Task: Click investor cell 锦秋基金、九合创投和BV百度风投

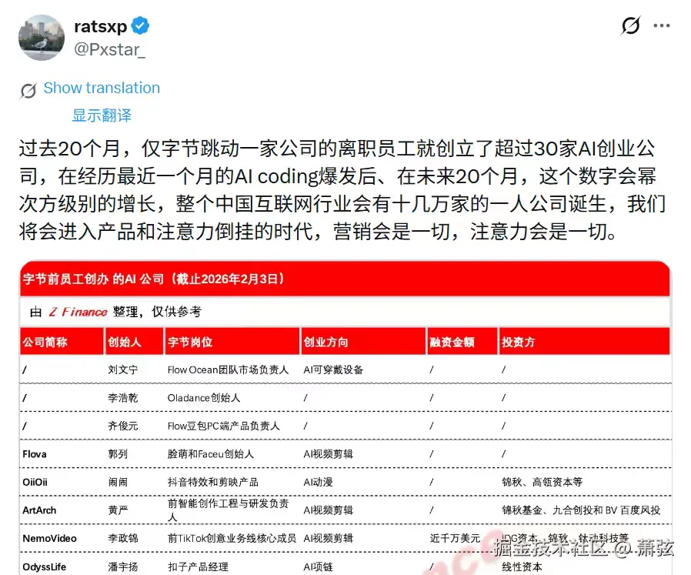Action: pos(581,510)
